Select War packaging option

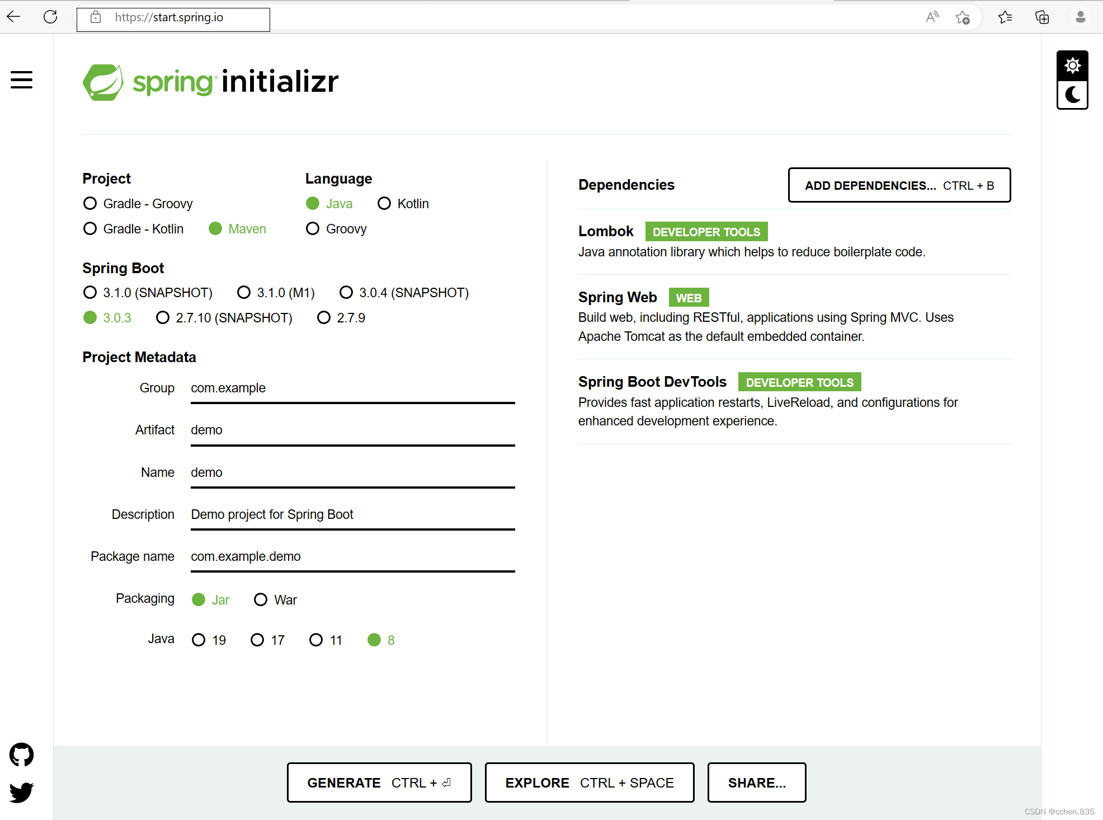coord(261,599)
